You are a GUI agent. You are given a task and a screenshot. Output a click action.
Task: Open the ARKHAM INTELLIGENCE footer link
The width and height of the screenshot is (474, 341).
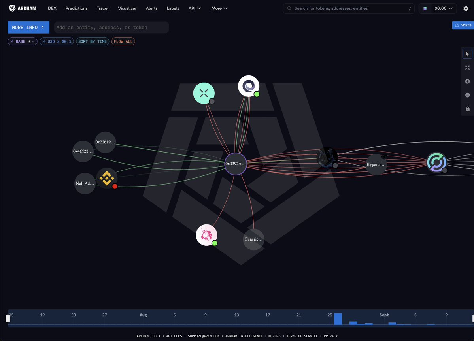click(x=244, y=336)
